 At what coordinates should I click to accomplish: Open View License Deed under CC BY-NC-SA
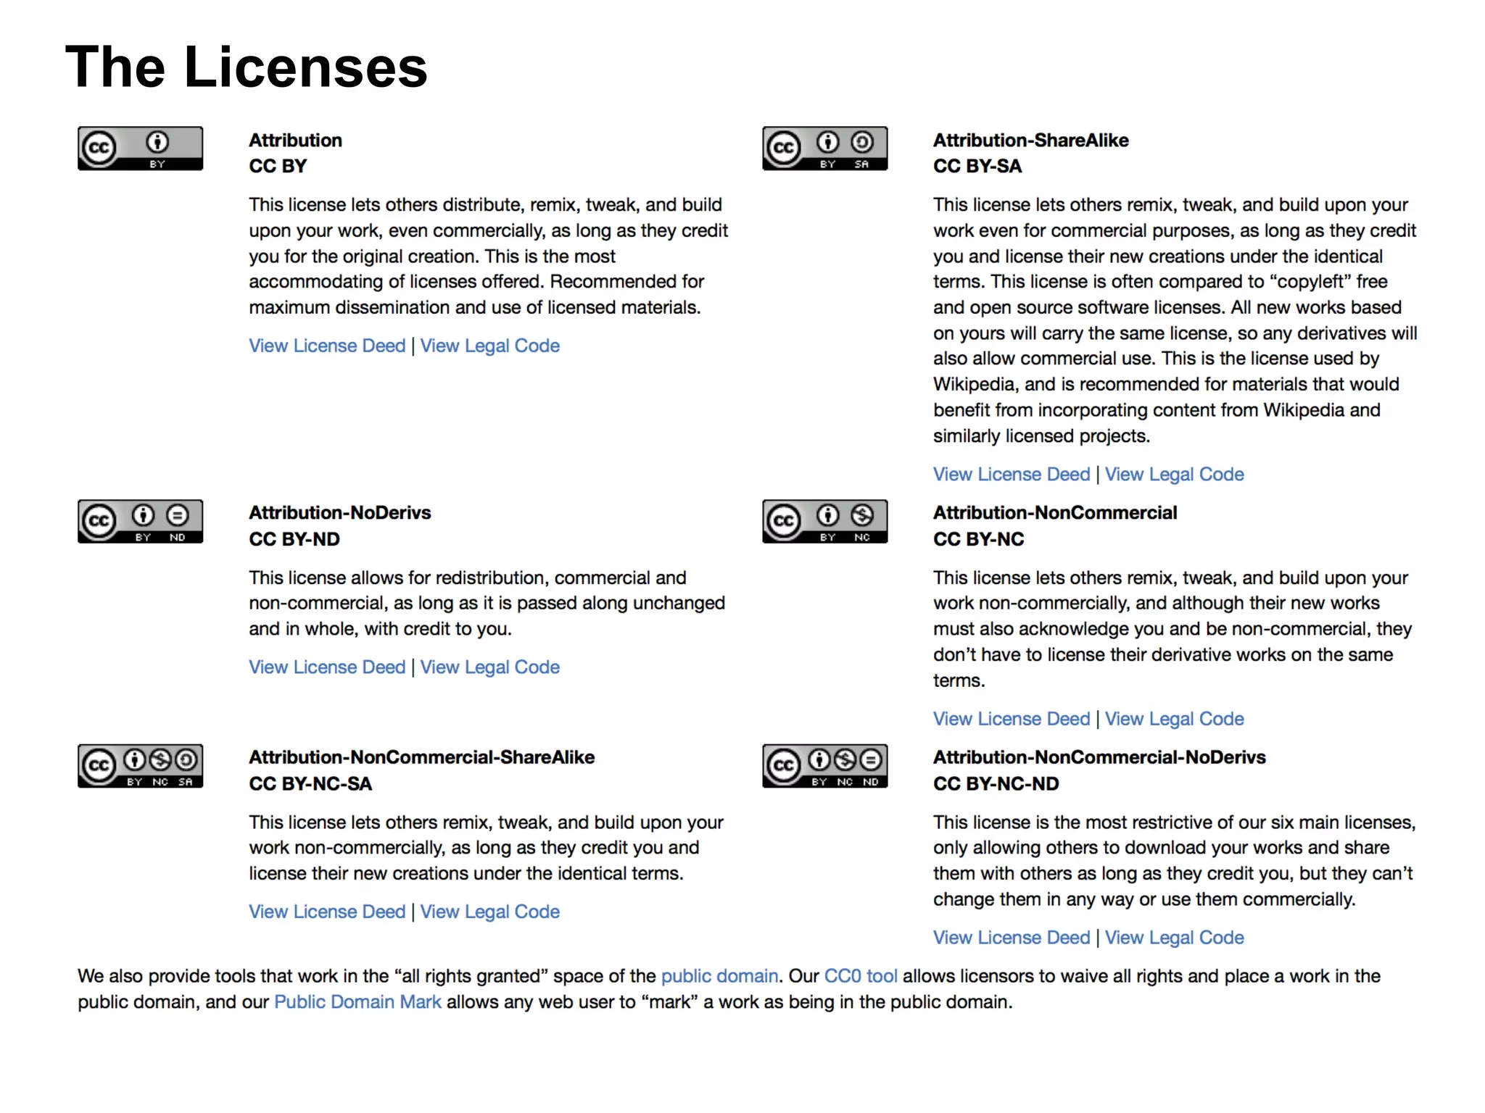tap(327, 912)
